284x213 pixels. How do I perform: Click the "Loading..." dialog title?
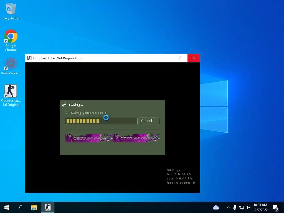click(x=75, y=105)
